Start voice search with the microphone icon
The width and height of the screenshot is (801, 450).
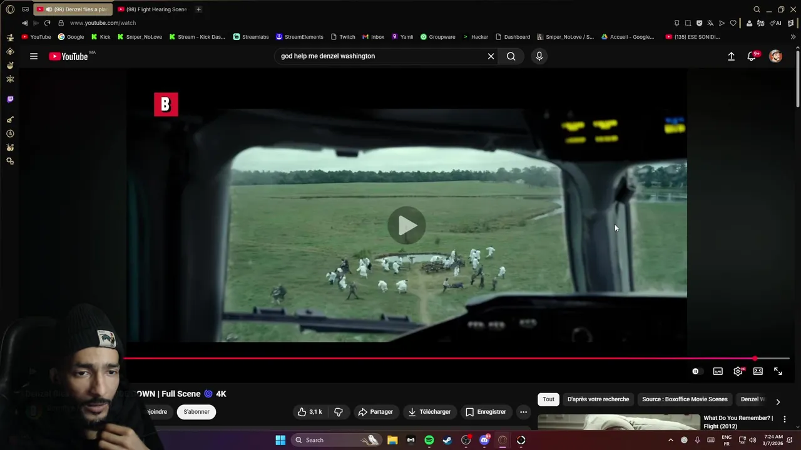pyautogui.click(x=539, y=56)
